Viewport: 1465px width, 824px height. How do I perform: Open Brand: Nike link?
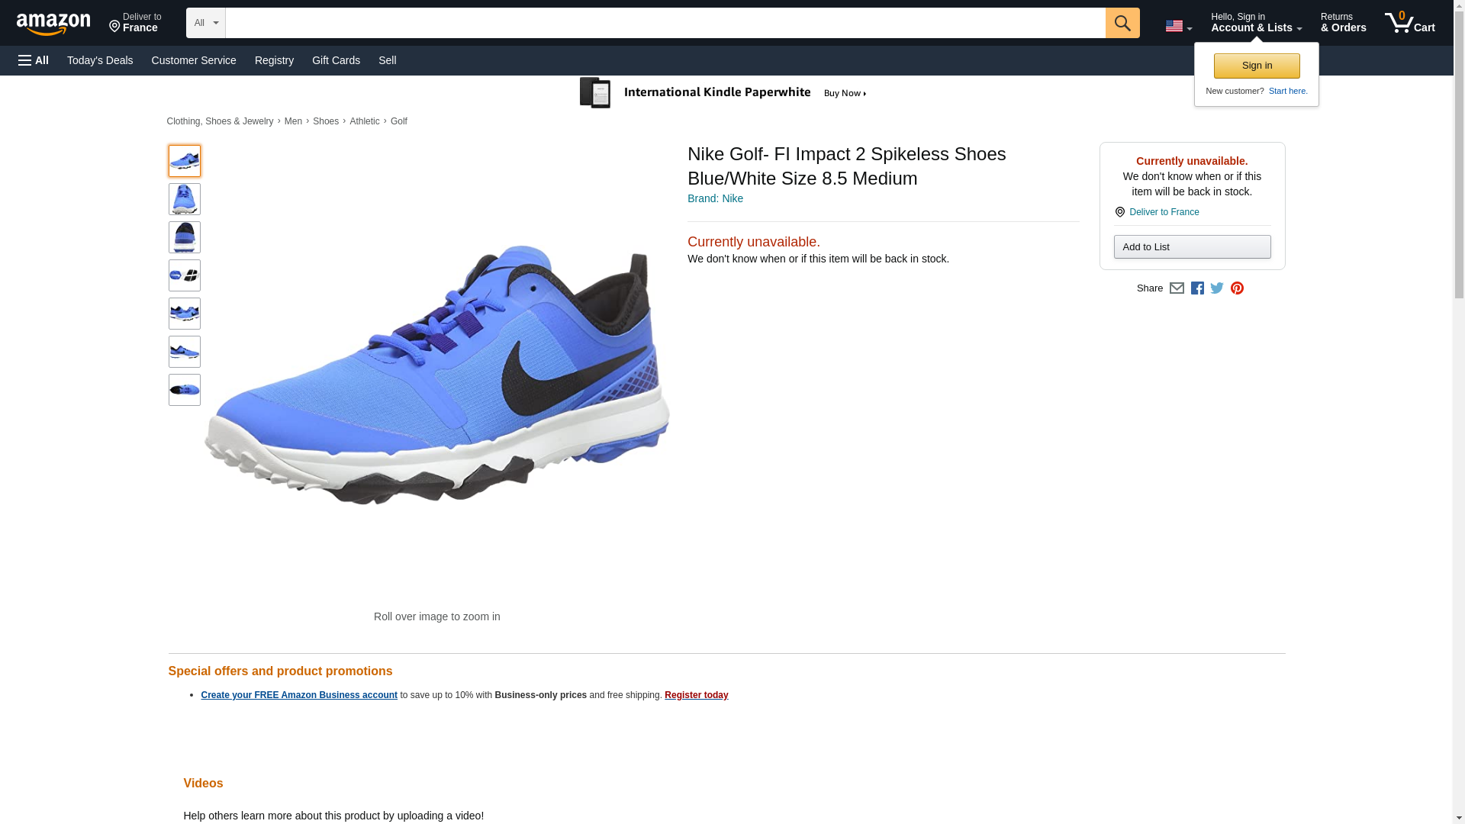click(x=715, y=198)
